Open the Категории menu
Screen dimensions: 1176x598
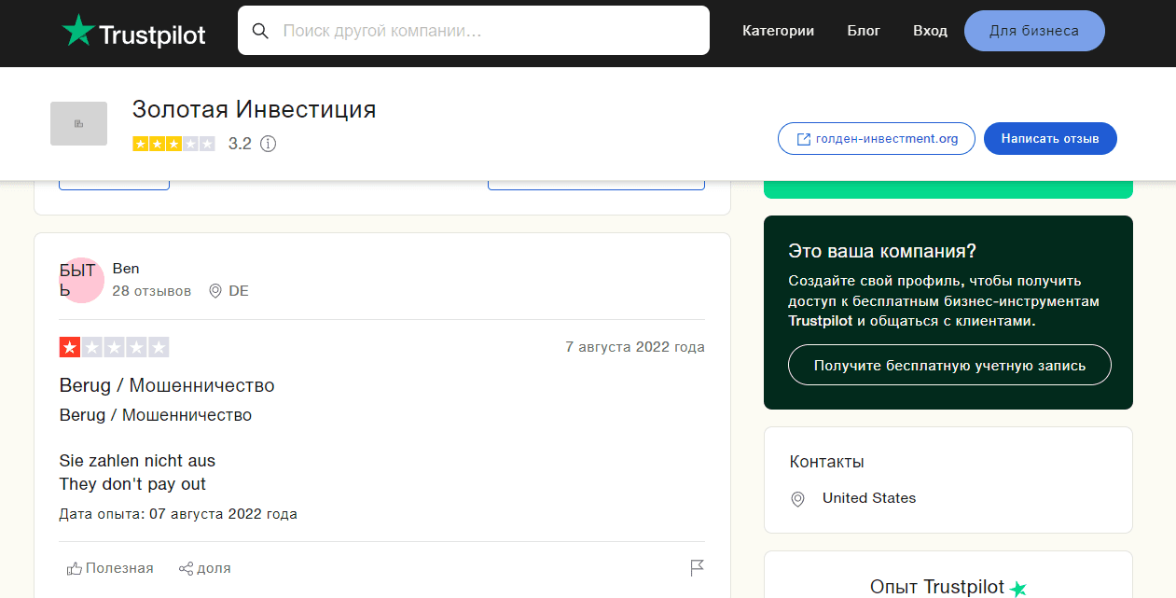(778, 30)
